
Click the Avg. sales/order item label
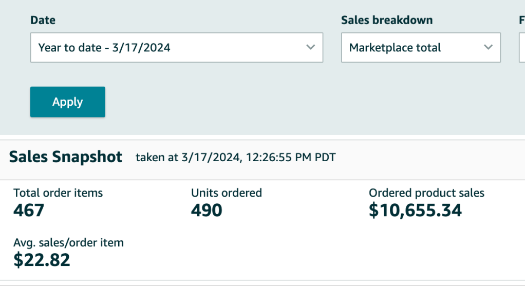coord(68,242)
